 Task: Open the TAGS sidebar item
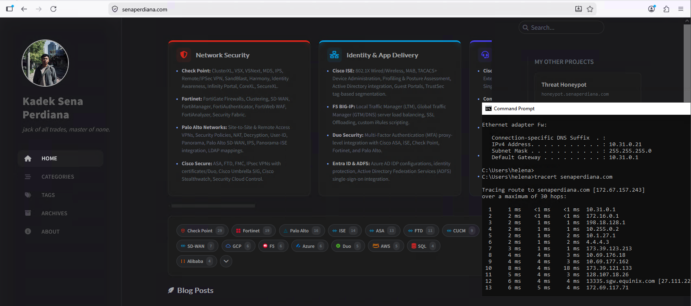tap(60, 195)
